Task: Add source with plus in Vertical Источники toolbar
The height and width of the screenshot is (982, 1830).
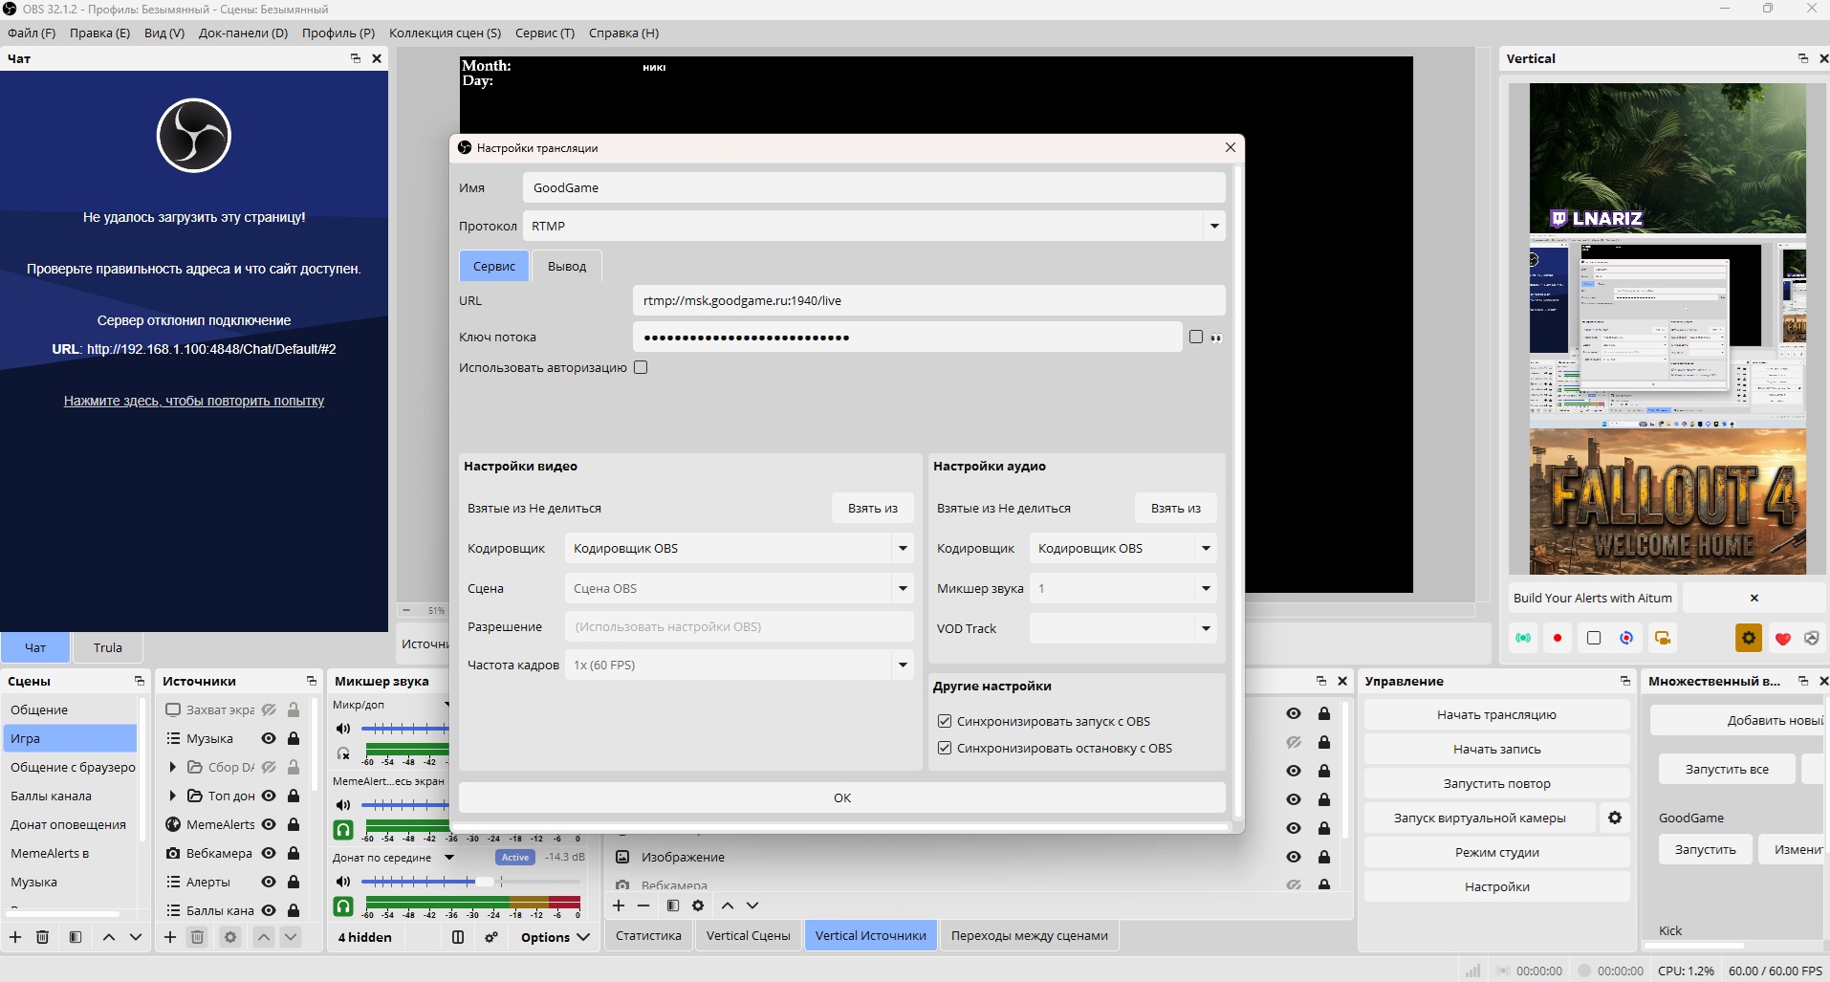Action: [619, 906]
